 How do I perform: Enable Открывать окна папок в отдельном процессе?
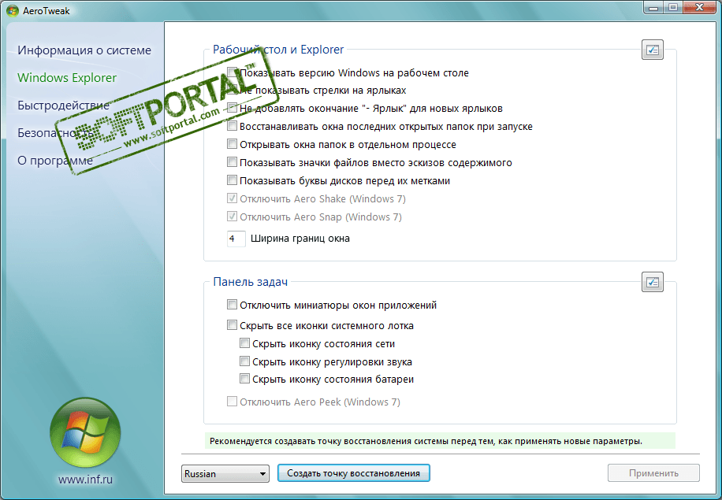(x=232, y=144)
